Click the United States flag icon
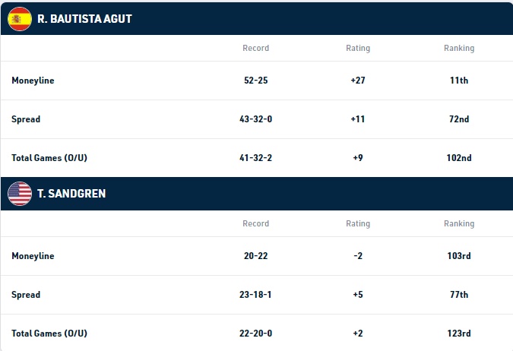This screenshot has height=351, width=513. [20, 194]
